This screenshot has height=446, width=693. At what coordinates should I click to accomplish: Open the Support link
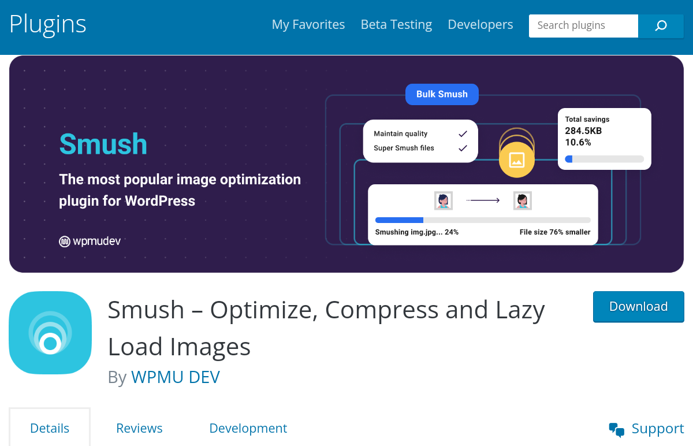tap(658, 429)
